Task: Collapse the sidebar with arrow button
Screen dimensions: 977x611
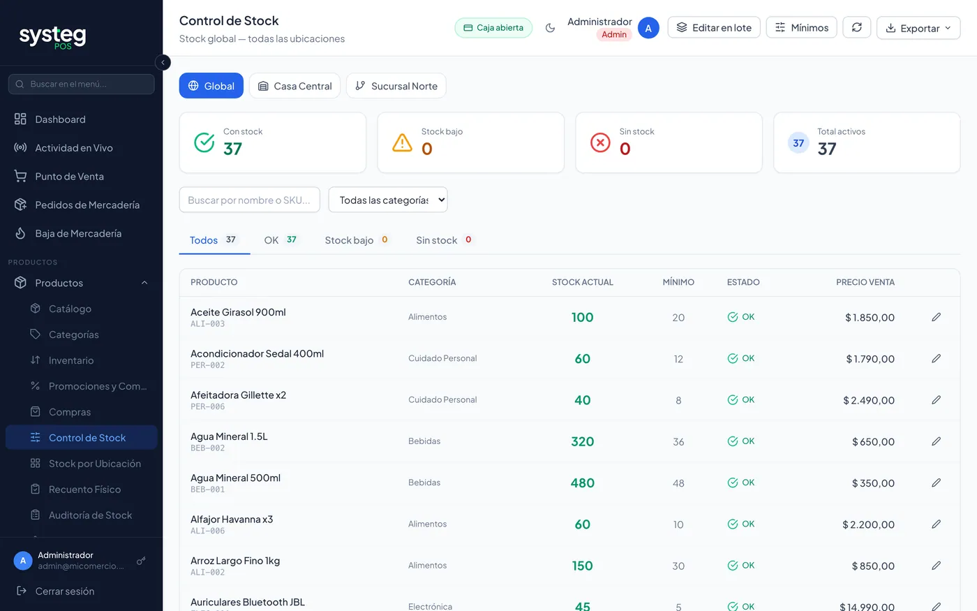Action: 163,62
